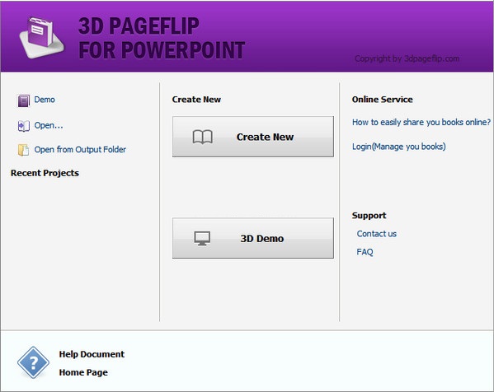Visit the FAQ link under Support
This screenshot has width=494, height=392.
[x=365, y=252]
